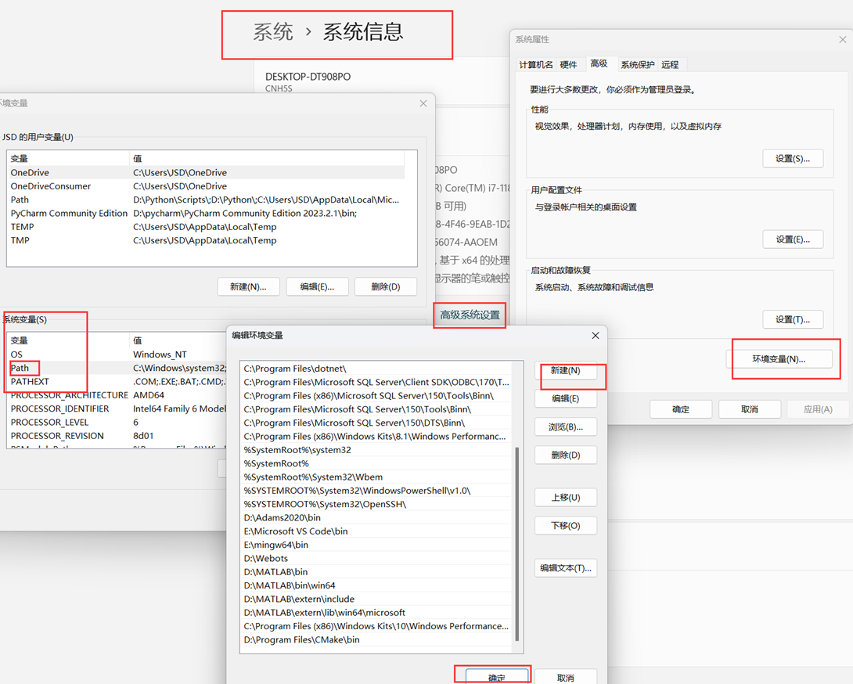
Task: Move a path entry up with 上移(U)
Action: click(x=566, y=497)
